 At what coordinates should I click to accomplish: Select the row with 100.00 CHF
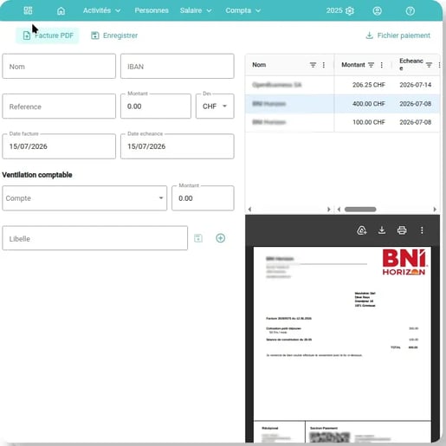[342, 122]
